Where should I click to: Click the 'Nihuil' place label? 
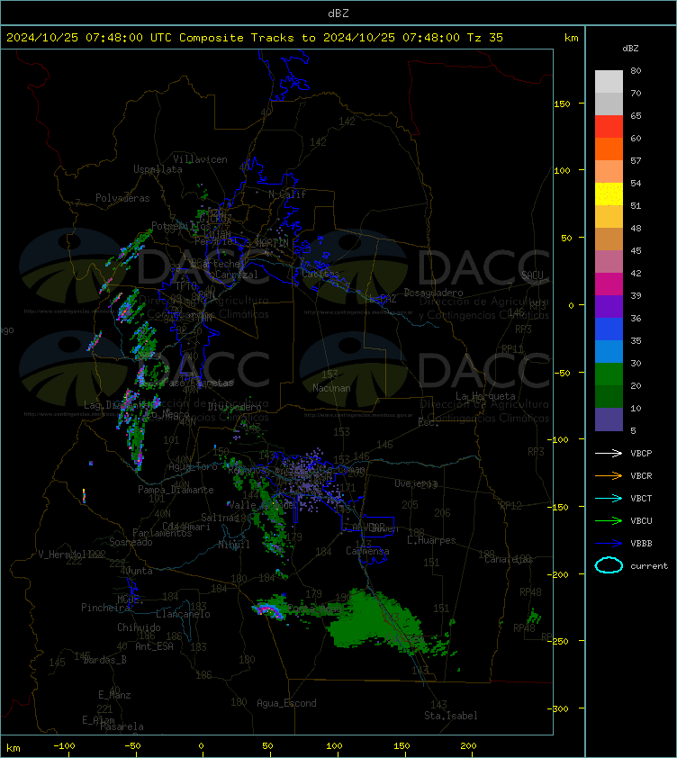233,545
